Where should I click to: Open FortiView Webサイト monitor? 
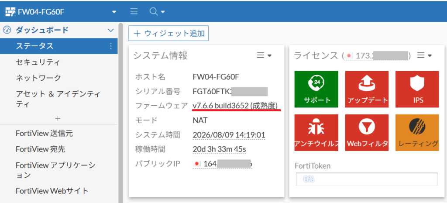point(52,190)
